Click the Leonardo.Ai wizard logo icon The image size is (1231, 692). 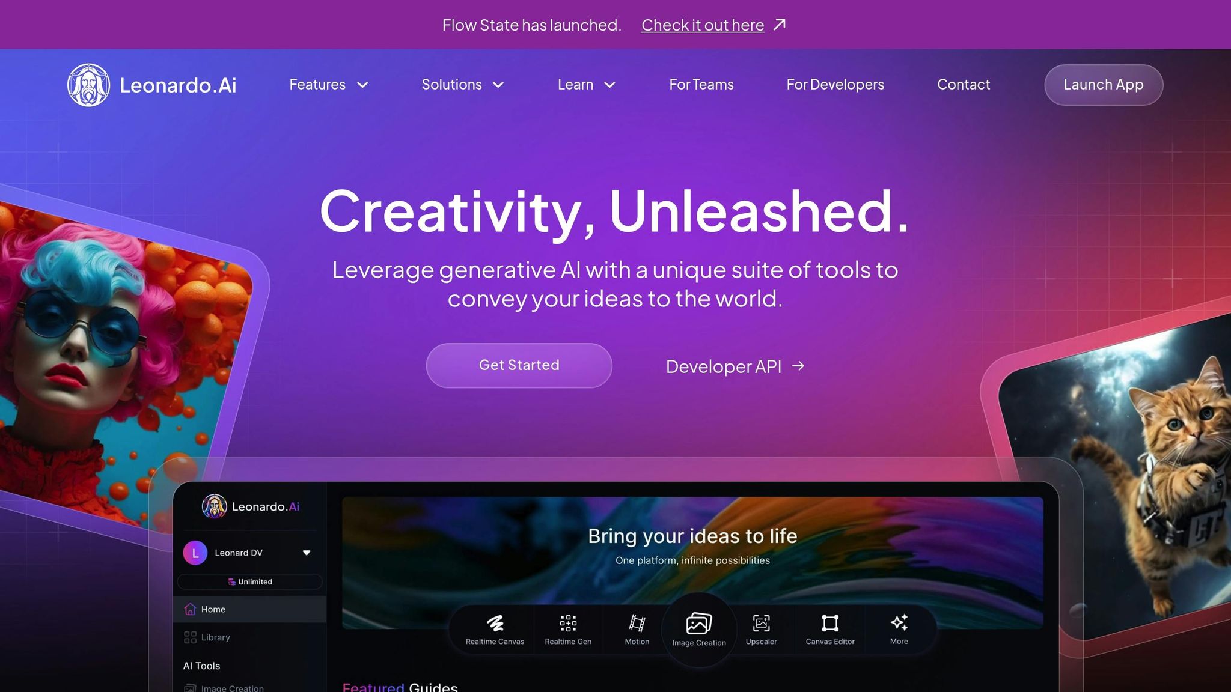coord(89,85)
